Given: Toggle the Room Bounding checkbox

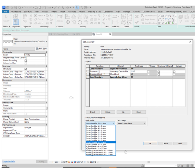Looking at the screenshot, I should click(x=26, y=60).
